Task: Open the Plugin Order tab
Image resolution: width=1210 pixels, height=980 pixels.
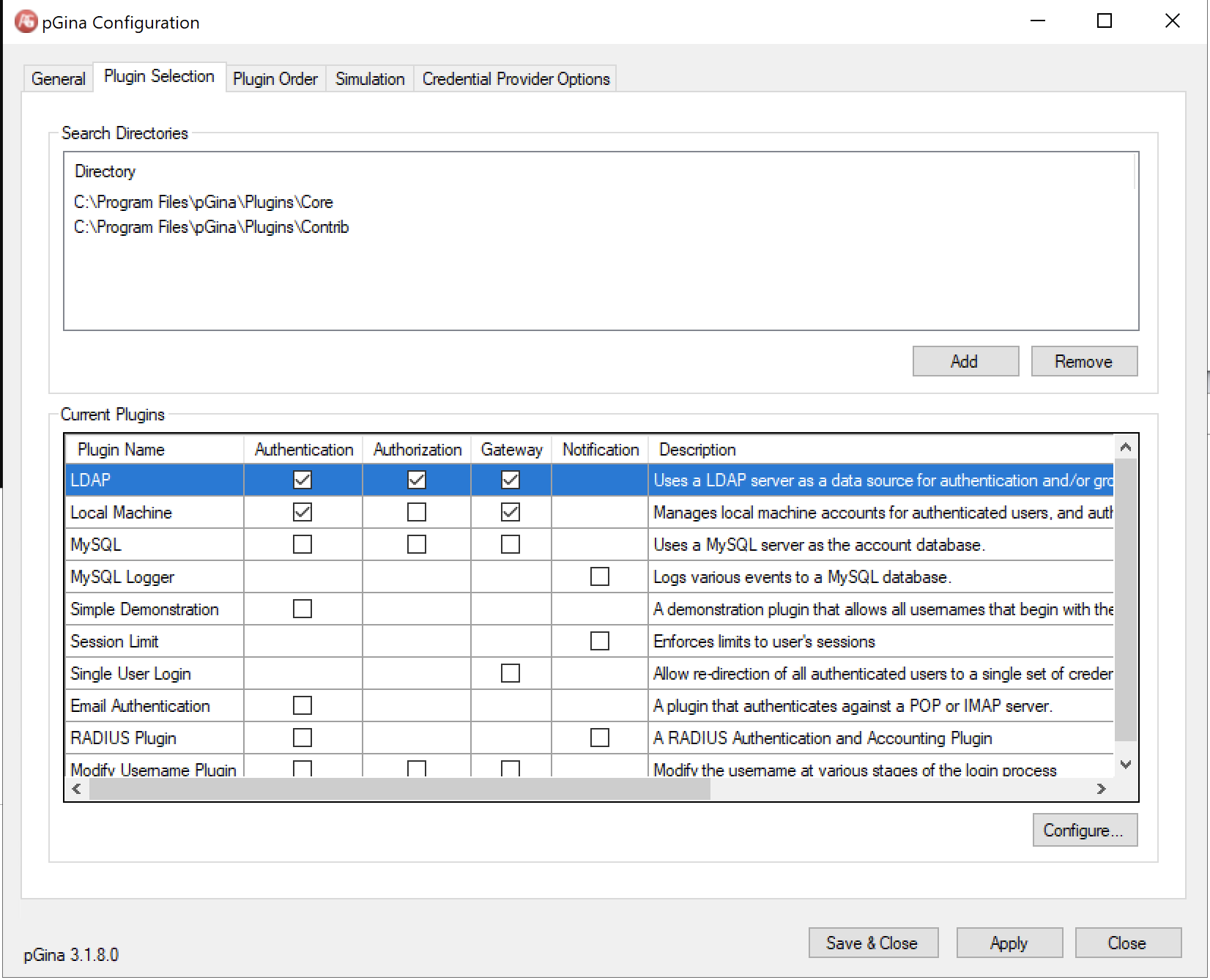Action: tap(275, 78)
